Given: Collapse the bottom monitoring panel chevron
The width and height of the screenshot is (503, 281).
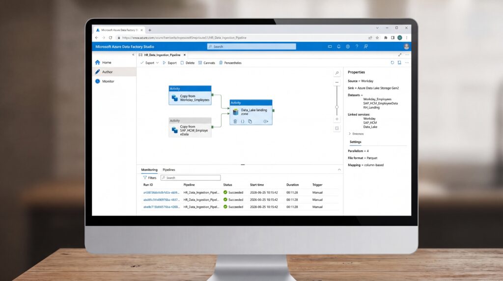Looking at the screenshot, I should click(339, 169).
